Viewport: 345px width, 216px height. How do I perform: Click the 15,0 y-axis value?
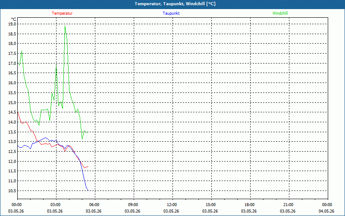coord(13,102)
